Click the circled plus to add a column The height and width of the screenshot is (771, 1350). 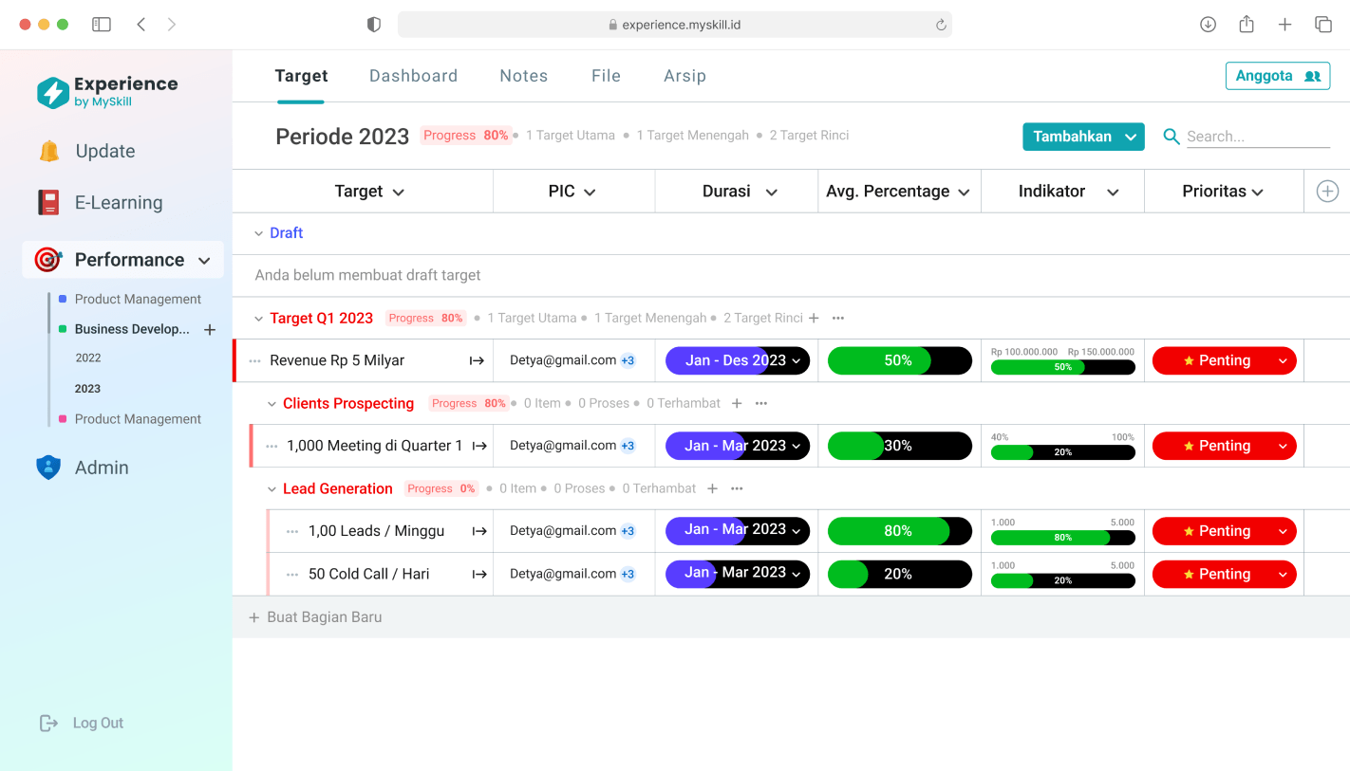coord(1326,191)
